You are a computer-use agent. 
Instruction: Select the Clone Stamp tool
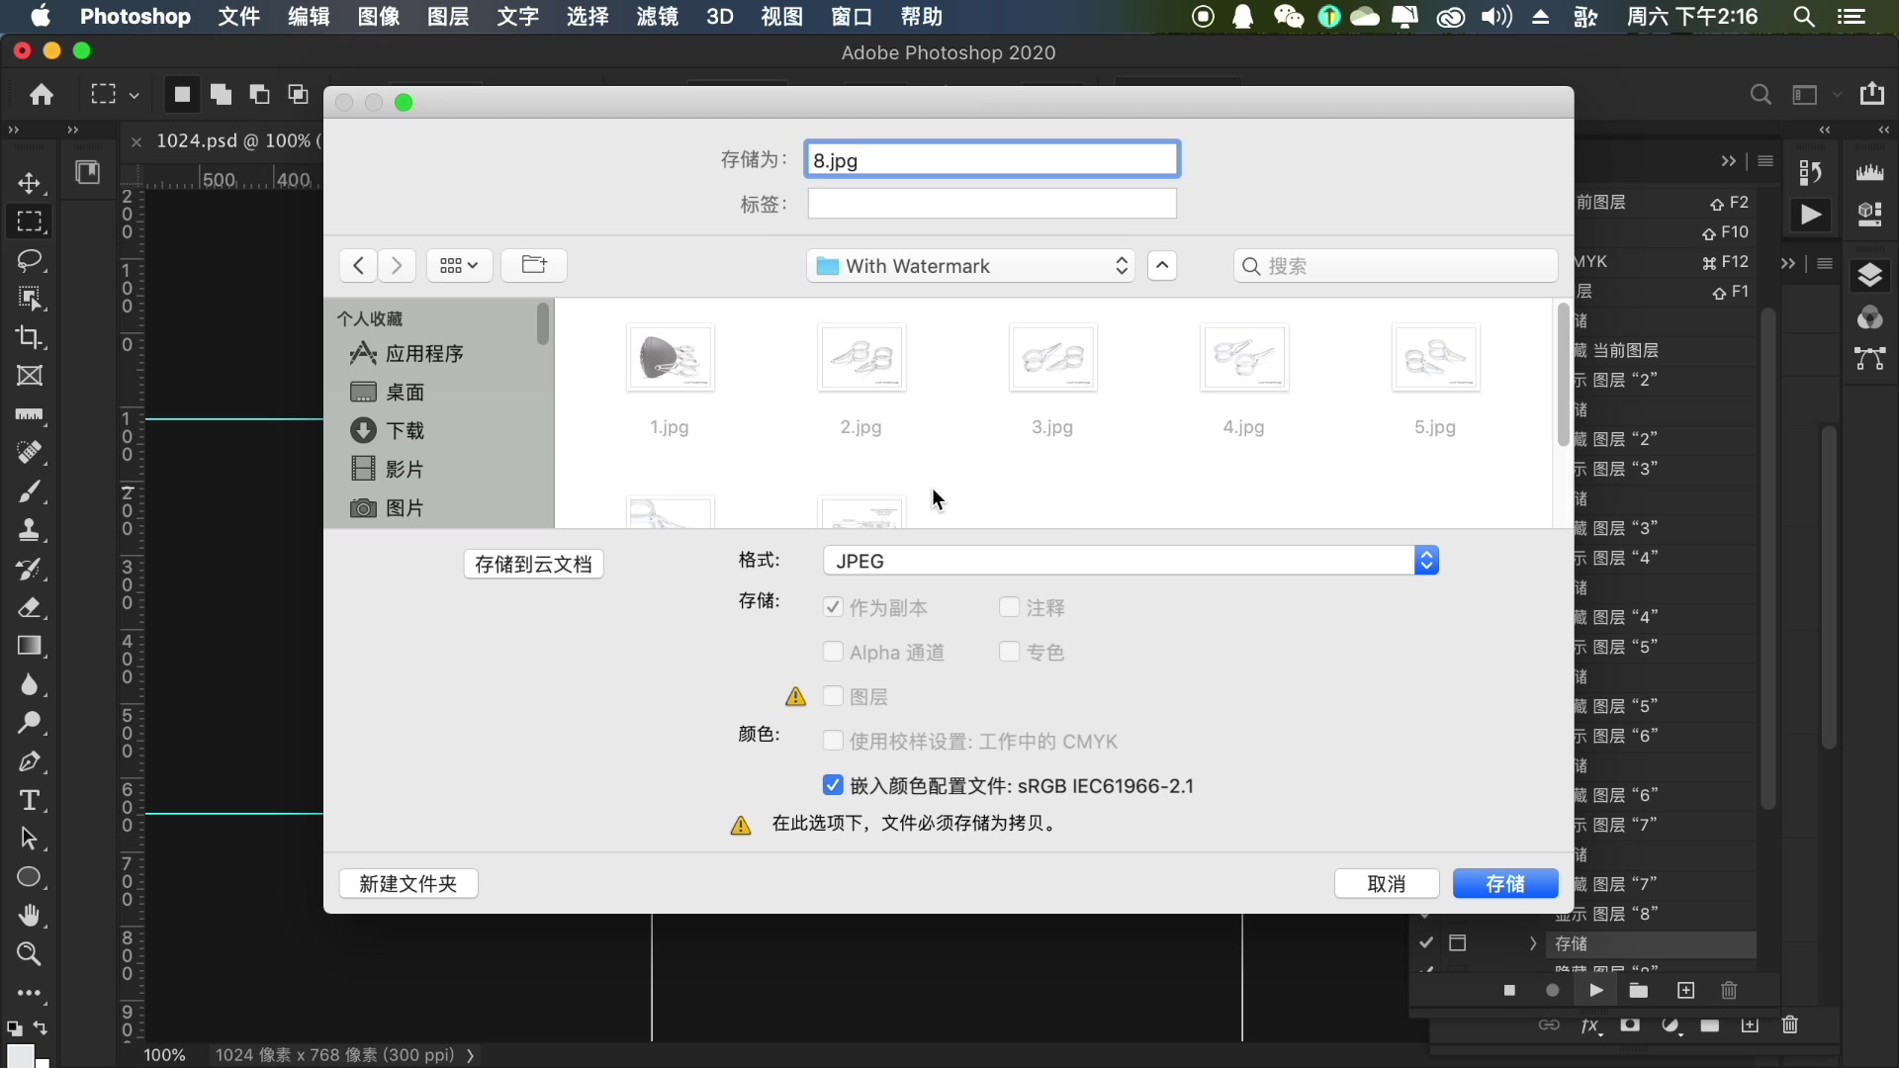click(29, 531)
